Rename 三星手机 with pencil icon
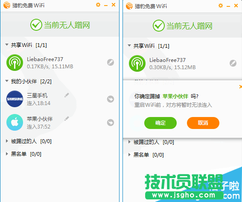Screen dimensions: 242x202 tap(67, 95)
